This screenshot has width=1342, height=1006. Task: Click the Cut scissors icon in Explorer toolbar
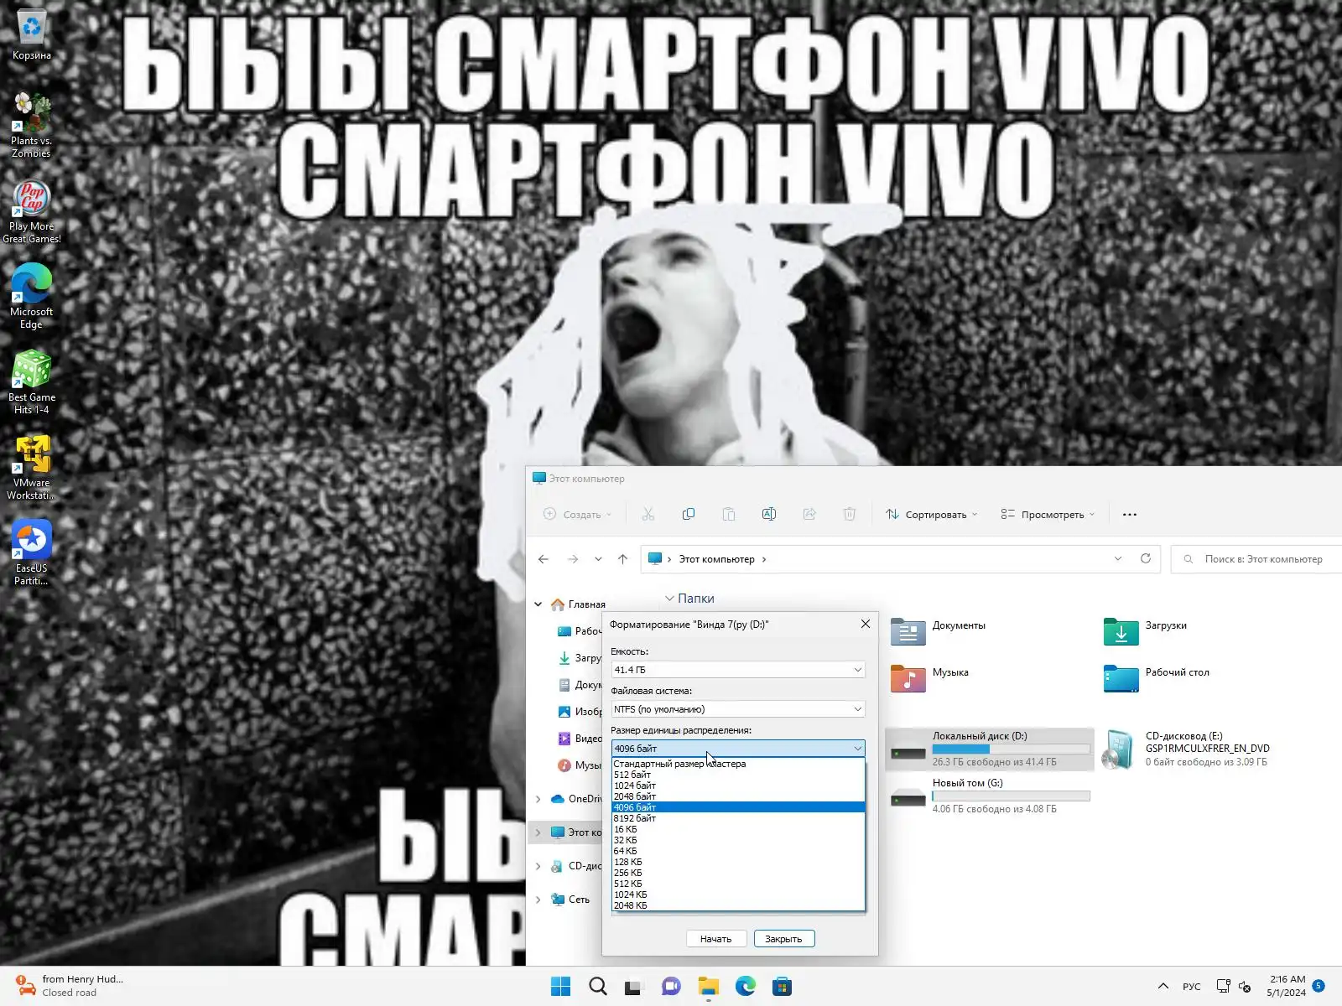pyautogui.click(x=648, y=514)
